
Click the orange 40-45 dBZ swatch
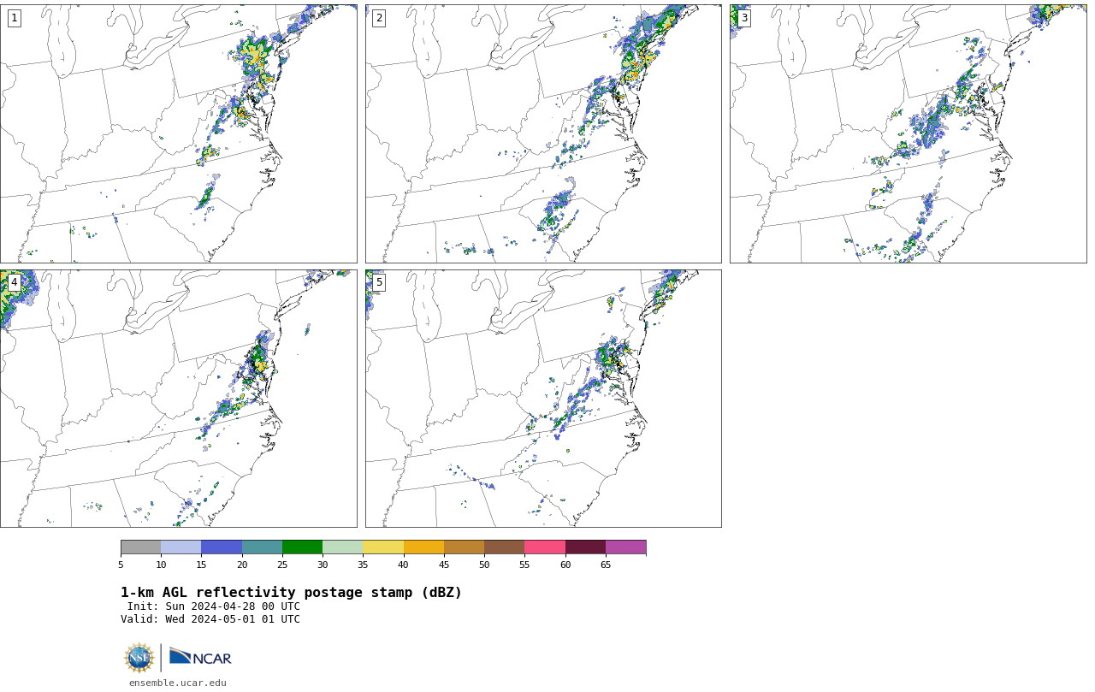pyautogui.click(x=423, y=547)
